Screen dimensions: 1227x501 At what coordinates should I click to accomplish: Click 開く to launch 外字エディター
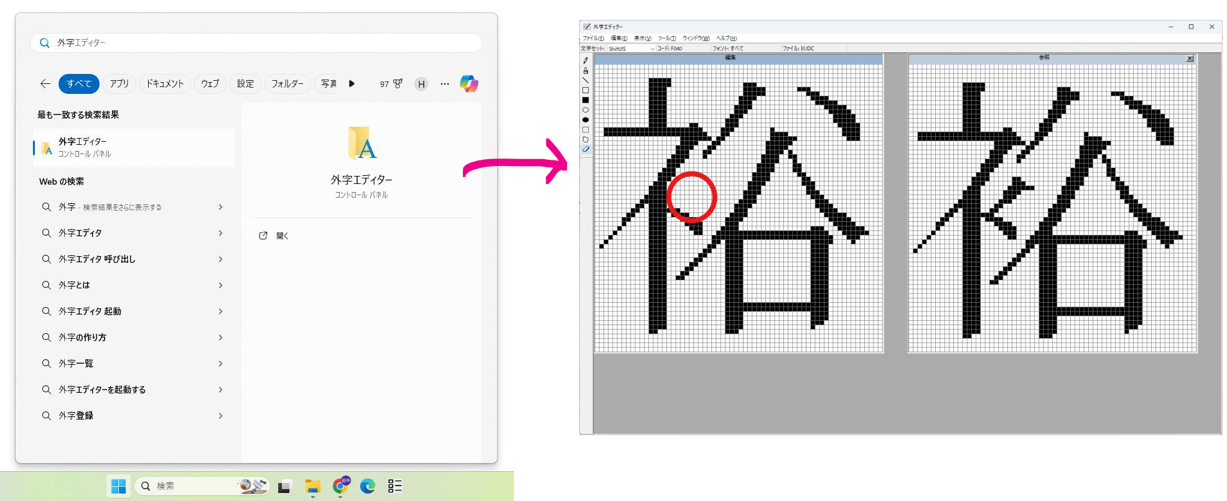click(282, 236)
